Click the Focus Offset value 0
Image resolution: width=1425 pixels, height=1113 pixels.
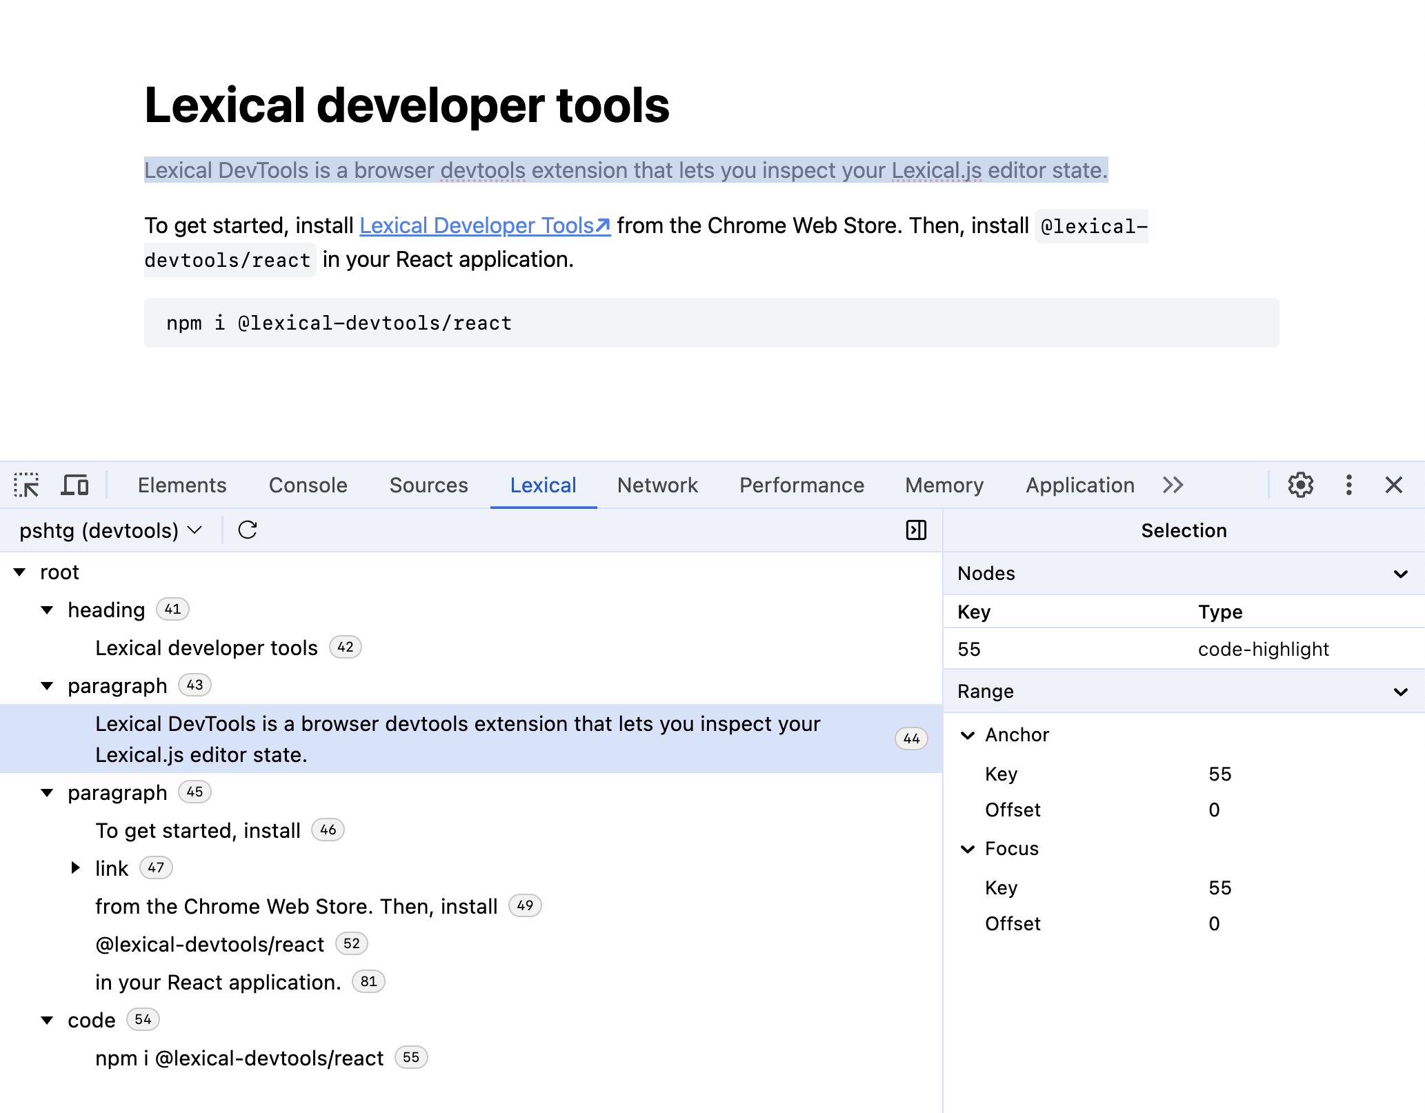[1214, 923]
